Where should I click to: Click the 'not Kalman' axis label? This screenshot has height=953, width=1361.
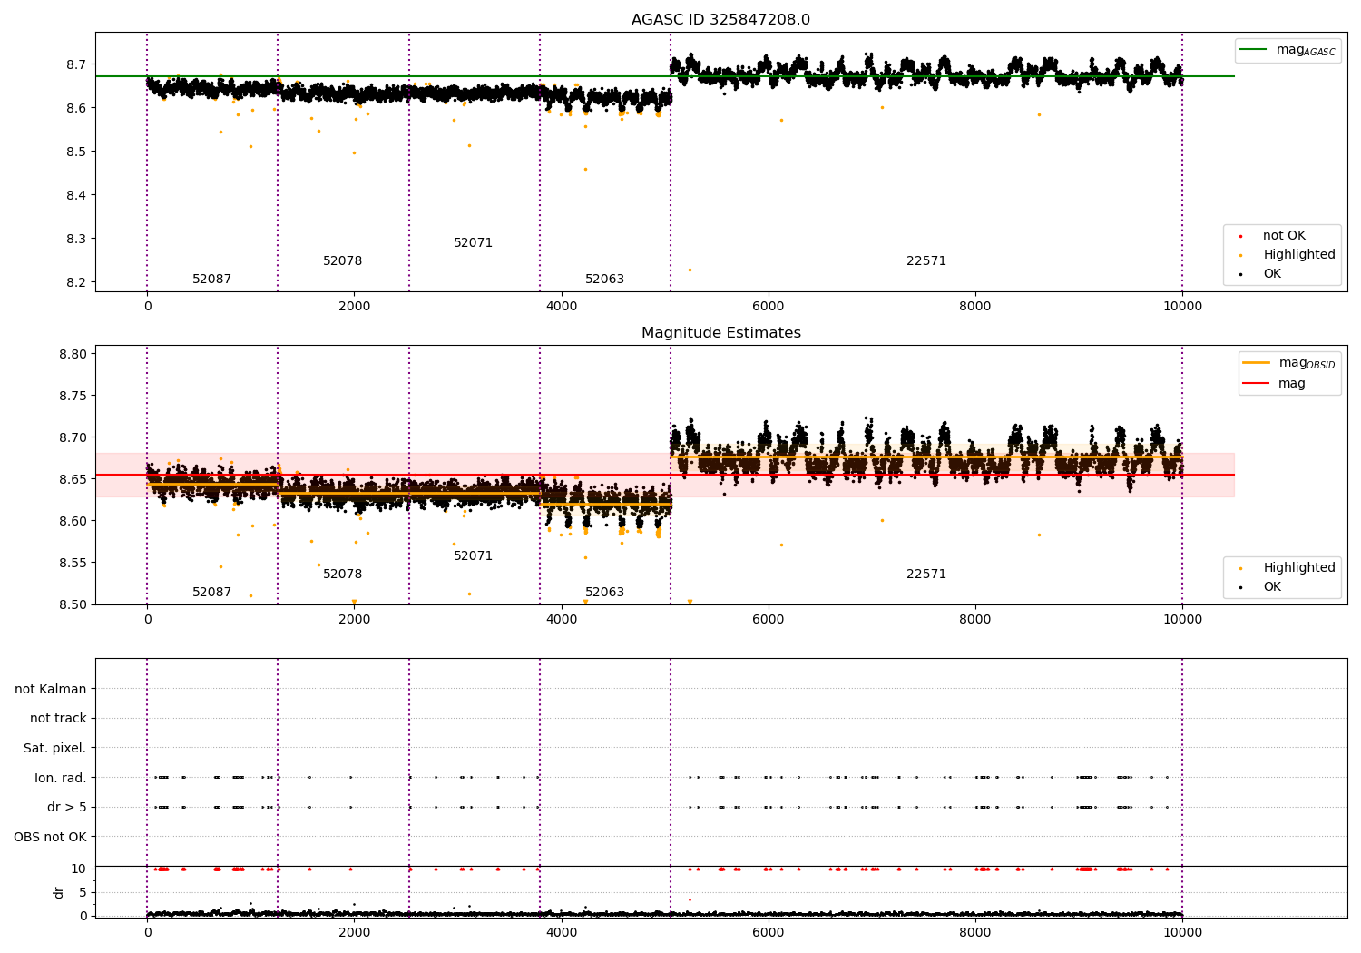coord(51,690)
